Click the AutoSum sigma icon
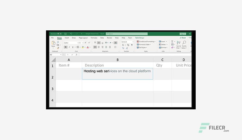 [x=172, y=42]
